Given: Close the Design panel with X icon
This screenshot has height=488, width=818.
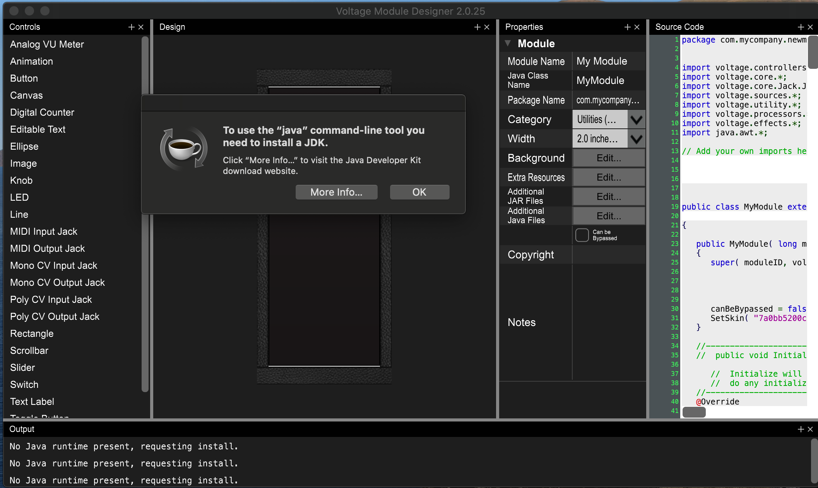Looking at the screenshot, I should [487, 27].
